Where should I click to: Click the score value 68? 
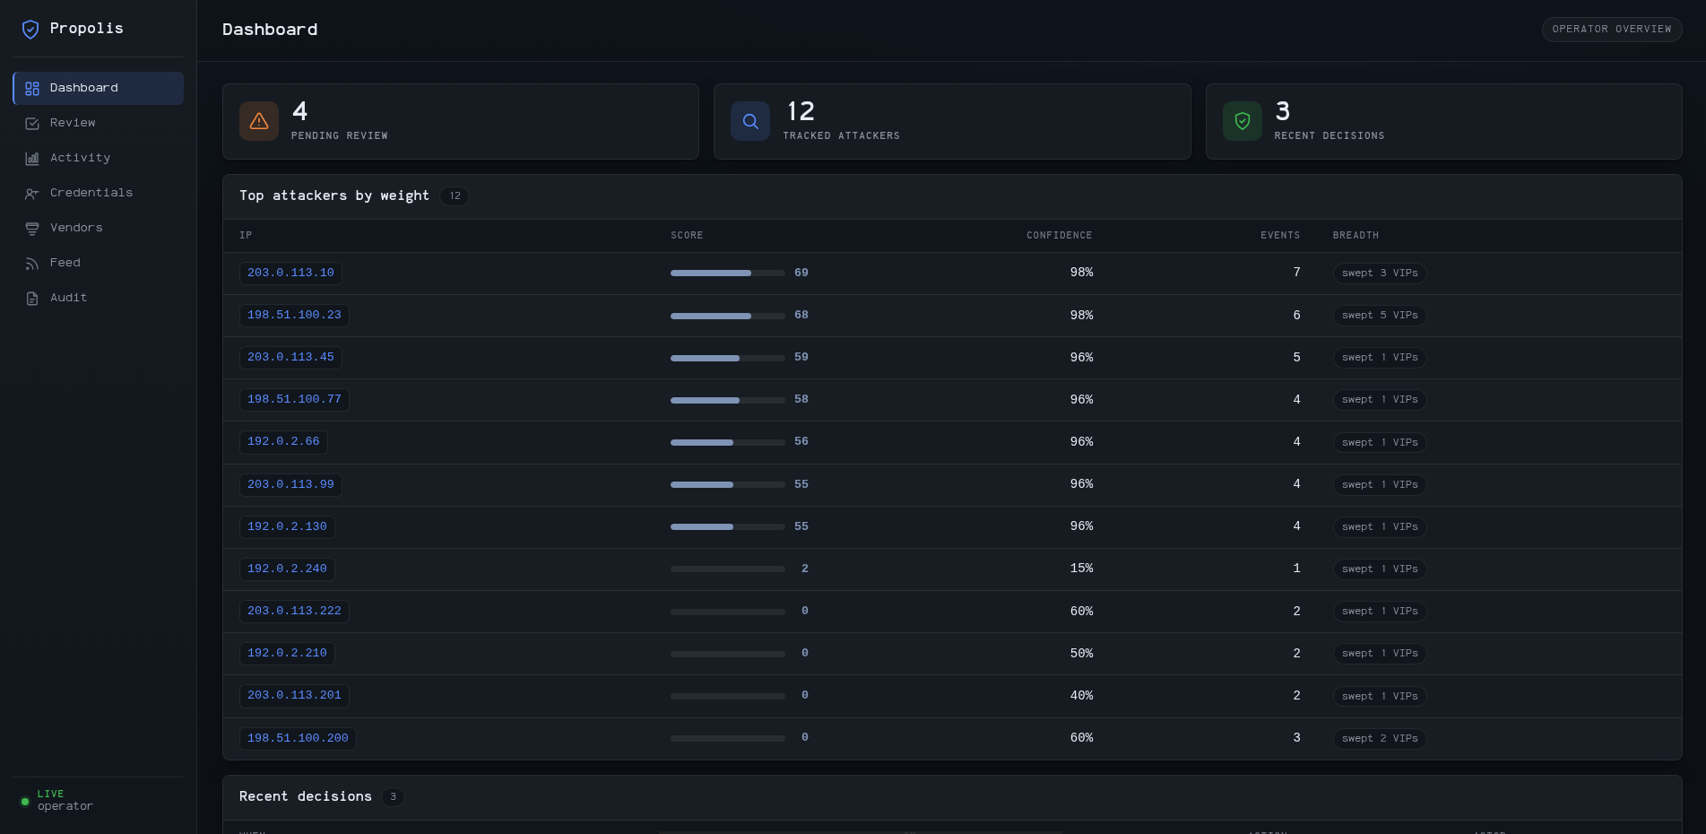(x=801, y=315)
